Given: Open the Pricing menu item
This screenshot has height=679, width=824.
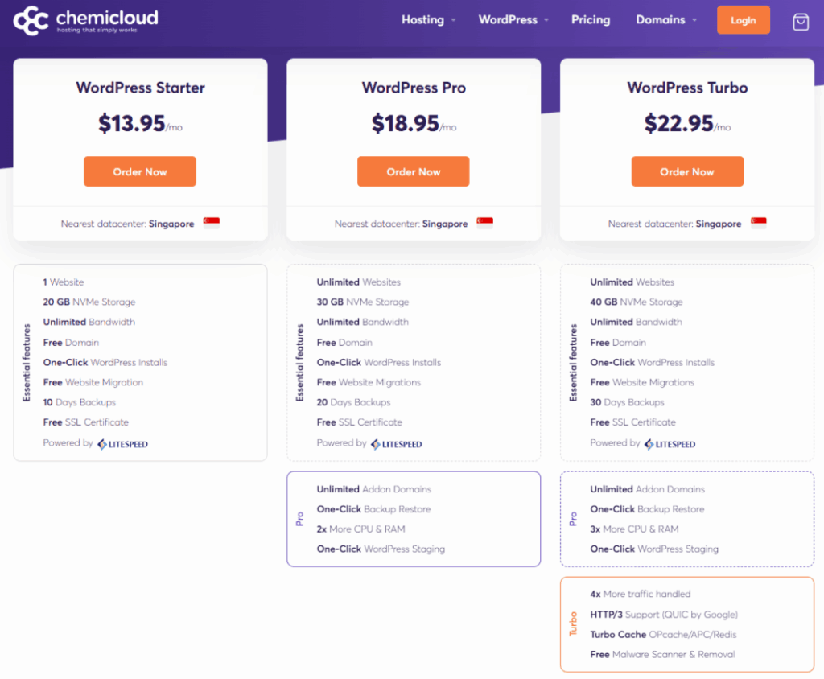Looking at the screenshot, I should 591,20.
